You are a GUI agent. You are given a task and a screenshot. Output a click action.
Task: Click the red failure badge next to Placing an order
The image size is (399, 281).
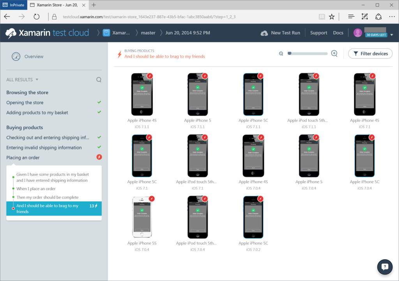(x=99, y=157)
